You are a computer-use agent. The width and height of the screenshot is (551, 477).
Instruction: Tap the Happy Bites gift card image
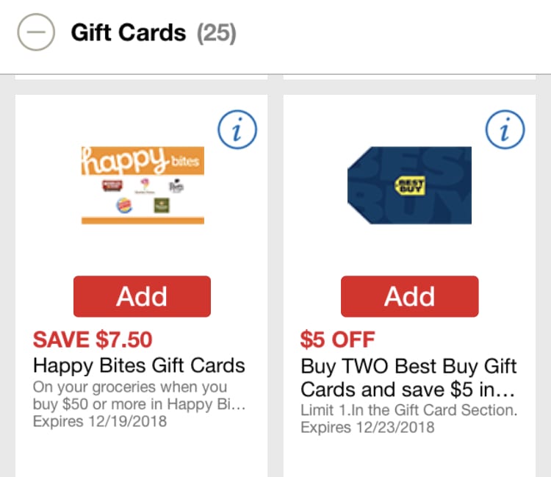[142, 184]
